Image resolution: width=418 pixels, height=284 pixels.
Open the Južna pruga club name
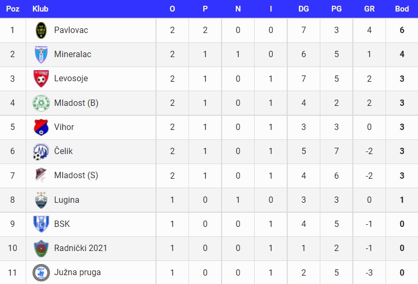[x=77, y=272]
